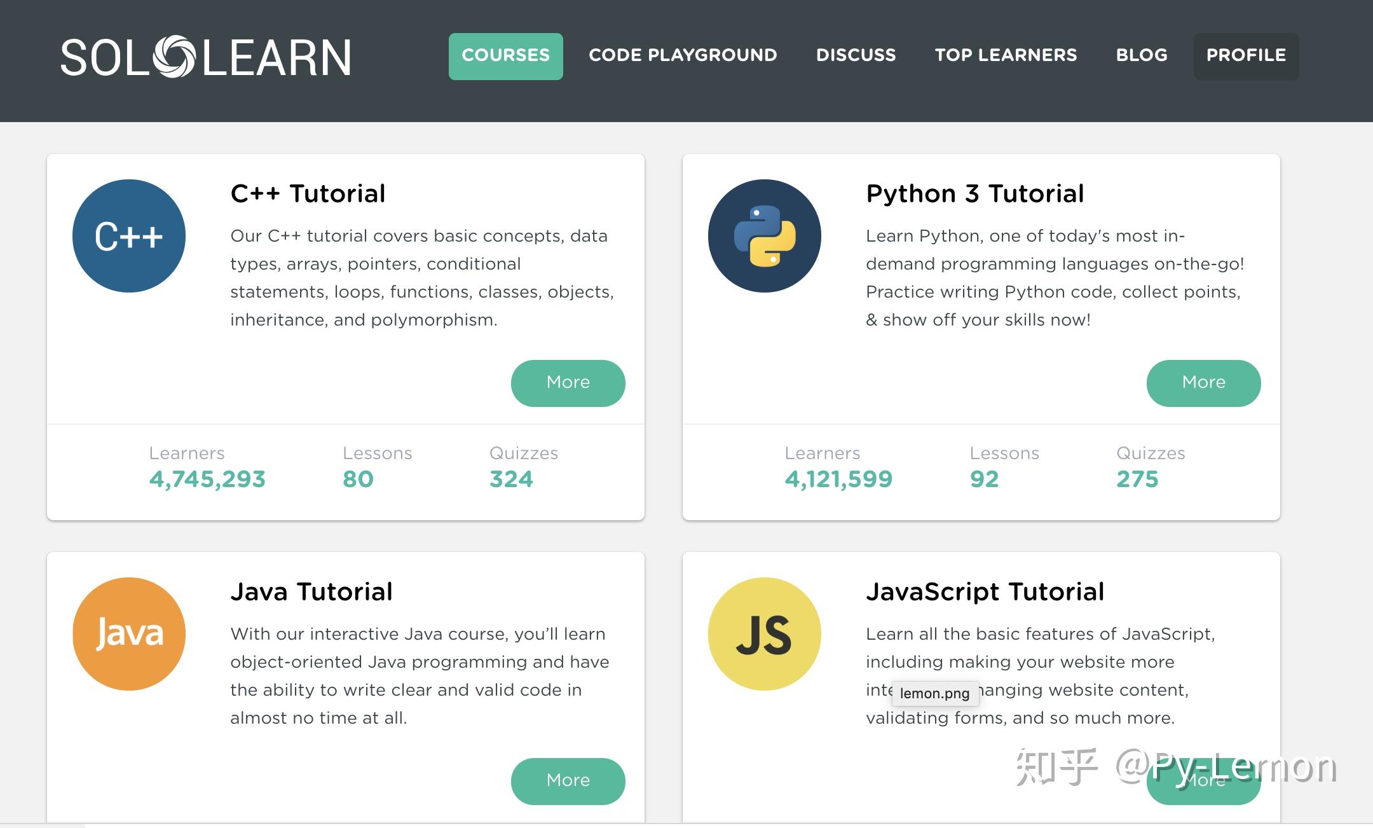The width and height of the screenshot is (1373, 828).
Task: Click the C++ learners count 4,745,293
Action: 207,479
